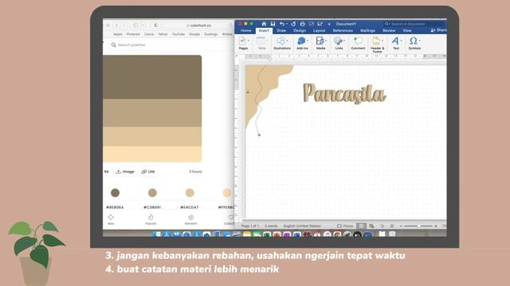Open the Random palettes tab on Color Hunt

(191, 219)
